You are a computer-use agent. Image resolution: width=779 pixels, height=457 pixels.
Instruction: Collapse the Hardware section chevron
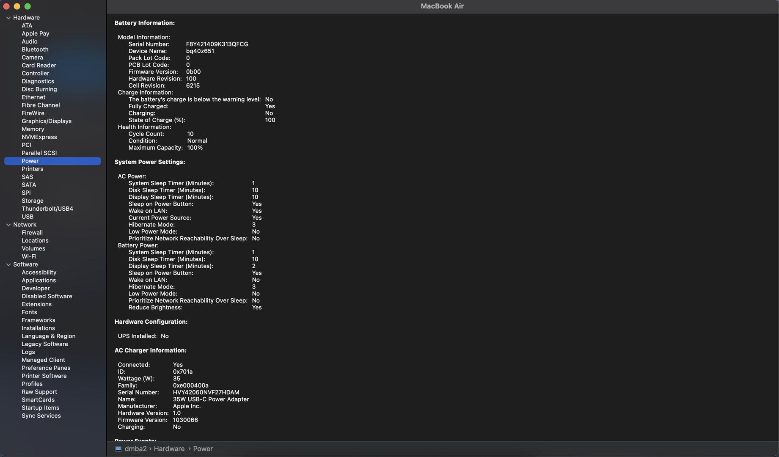point(8,18)
